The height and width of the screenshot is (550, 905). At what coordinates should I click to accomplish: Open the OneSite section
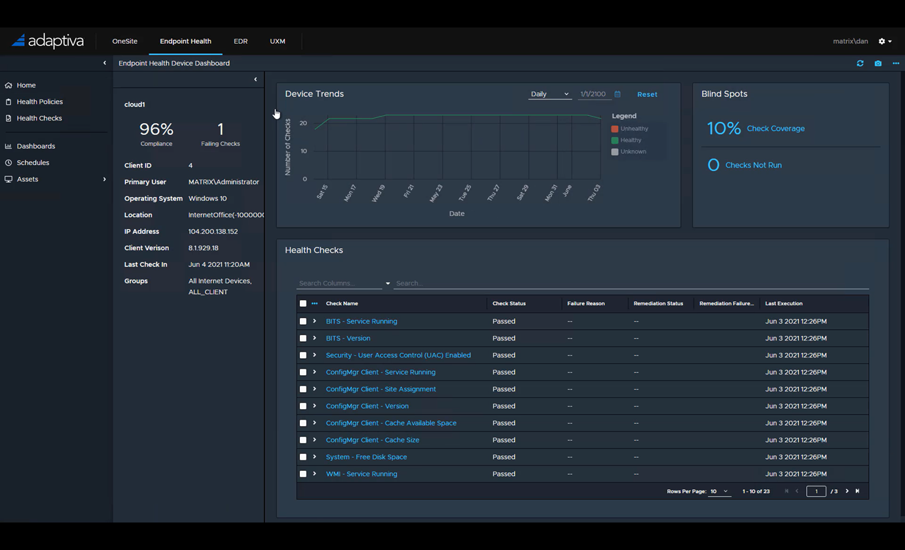tap(124, 41)
